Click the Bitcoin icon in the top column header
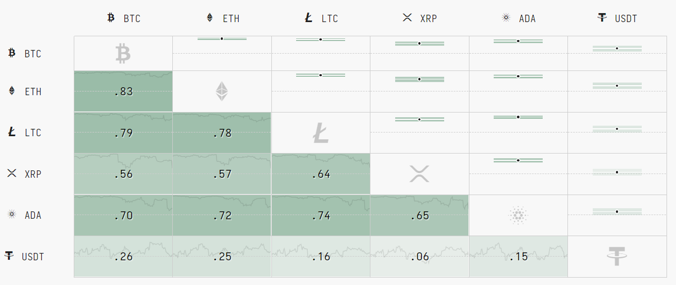This screenshot has height=285, width=676. click(x=111, y=18)
